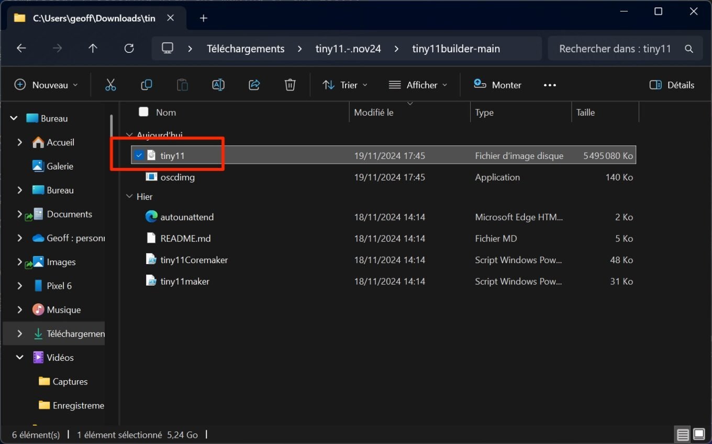Open a new tab with plus
This screenshot has width=712, height=444.
click(204, 18)
